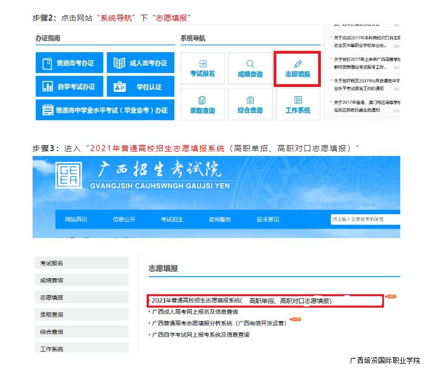
Task: Click the site search input field
Action: pyautogui.click(x=364, y=219)
